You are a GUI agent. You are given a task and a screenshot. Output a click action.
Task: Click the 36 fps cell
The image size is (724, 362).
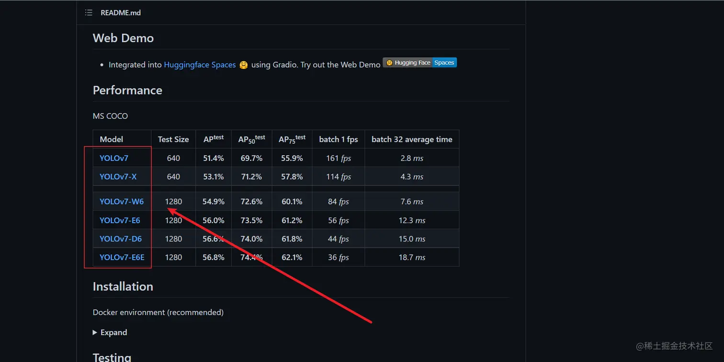(339, 257)
